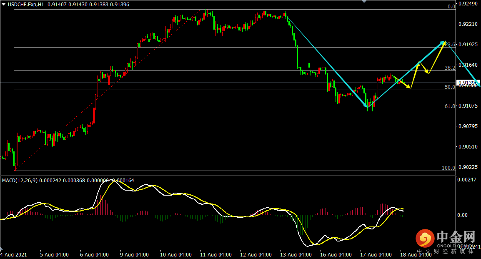Click the 100.0 Fibonacci level label
Image resolution: width=481 pixels, height=259 pixels.
click(x=448, y=168)
